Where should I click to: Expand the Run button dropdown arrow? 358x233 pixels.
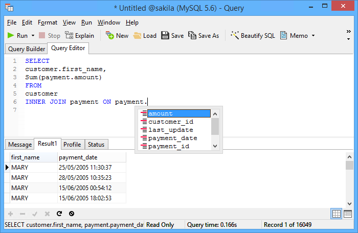(x=33, y=36)
